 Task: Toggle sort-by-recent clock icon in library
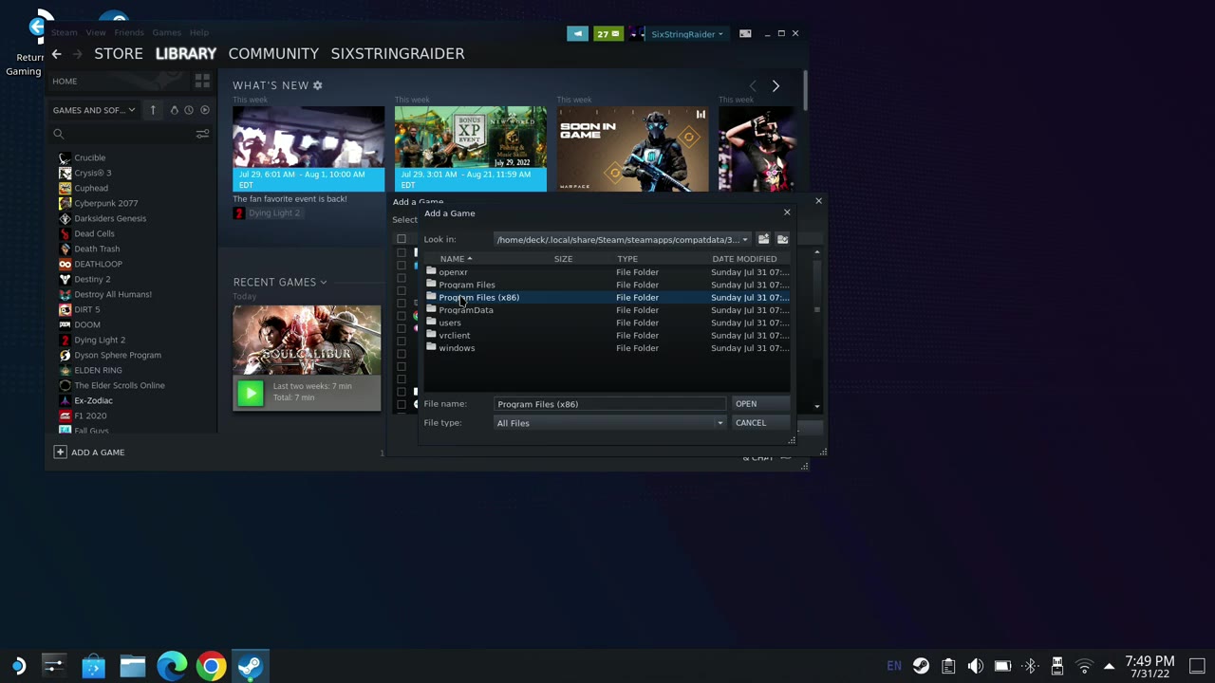click(189, 110)
